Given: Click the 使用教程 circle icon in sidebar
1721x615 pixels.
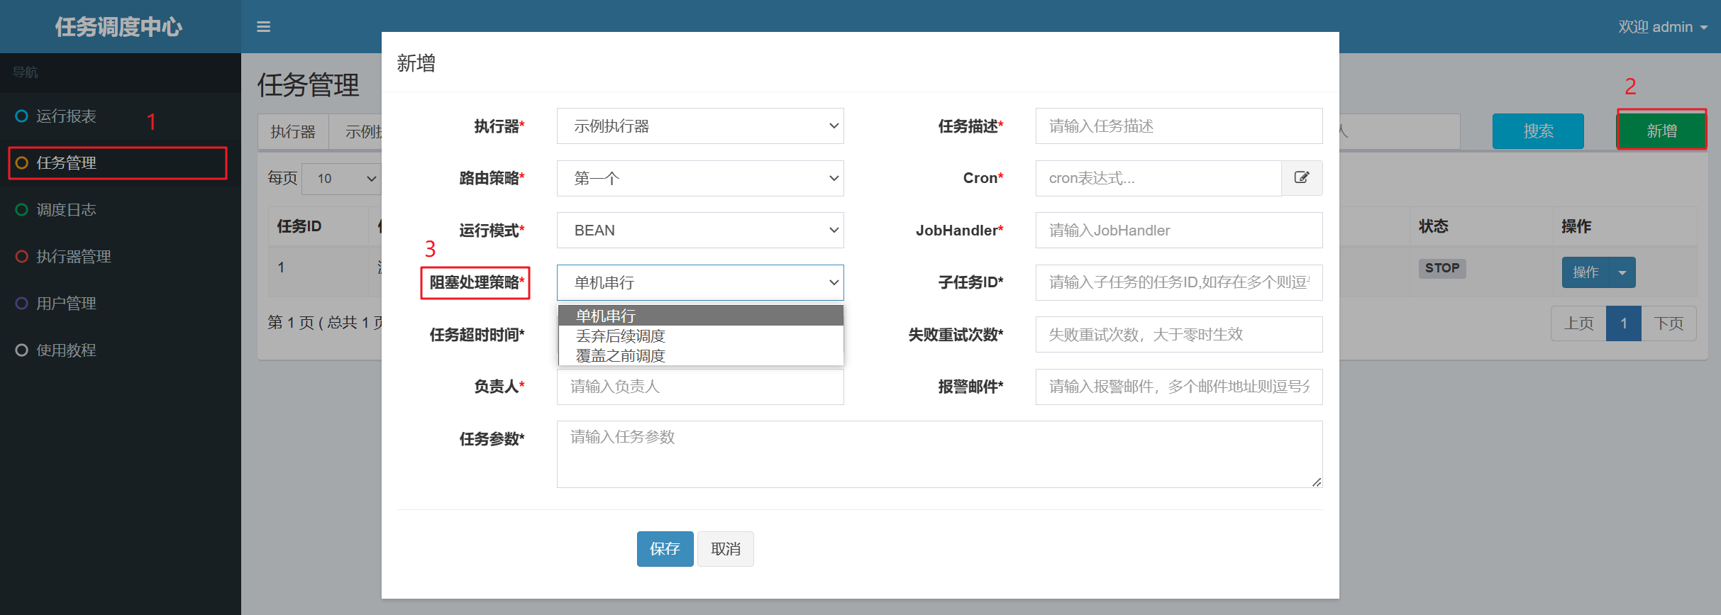Looking at the screenshot, I should pos(22,350).
